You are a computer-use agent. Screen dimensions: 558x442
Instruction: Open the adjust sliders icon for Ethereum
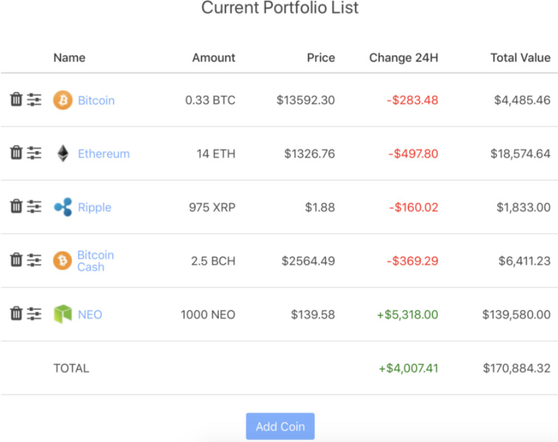tap(34, 153)
